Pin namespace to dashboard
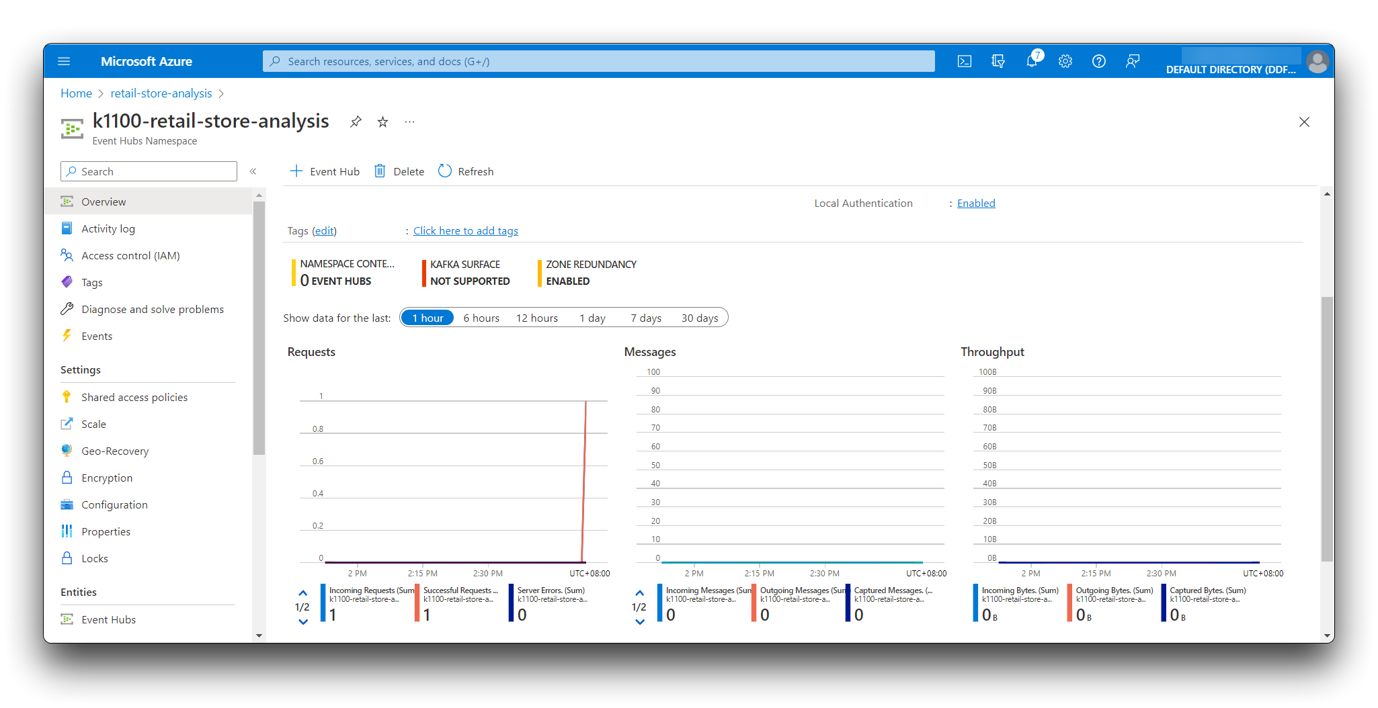 coord(356,122)
